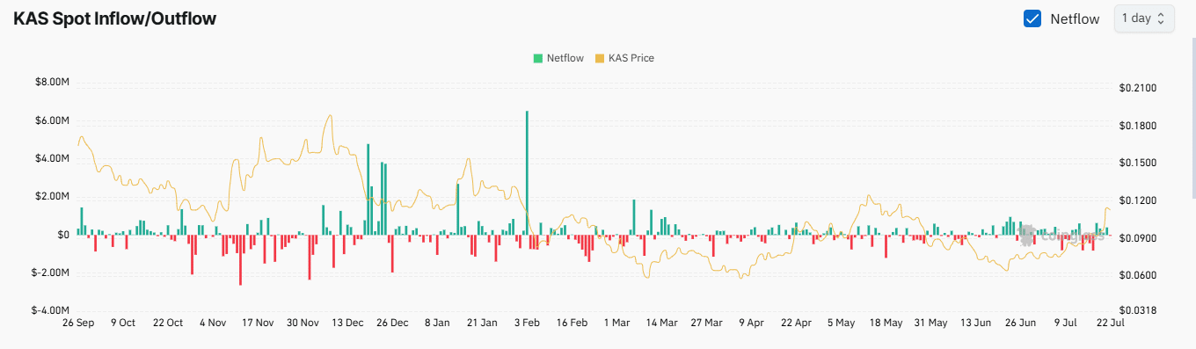Click the Netflow legend label
Screen dimensions: 1196x349
pyautogui.click(x=565, y=58)
